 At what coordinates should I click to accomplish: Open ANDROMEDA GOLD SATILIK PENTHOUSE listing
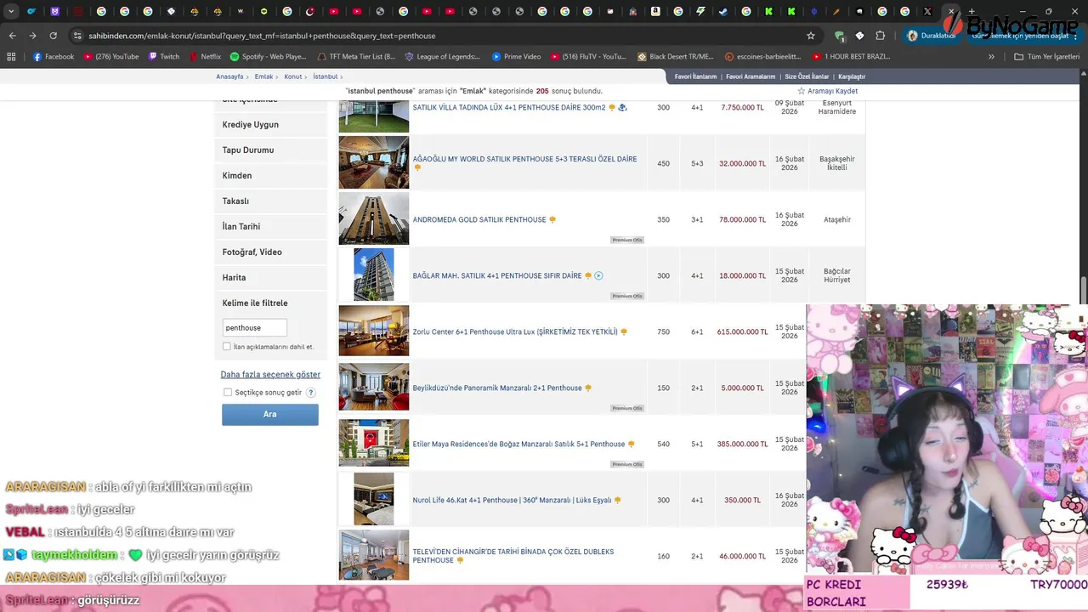coord(479,219)
